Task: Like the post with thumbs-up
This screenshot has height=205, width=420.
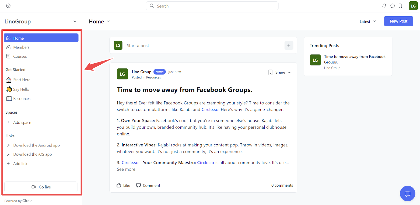Action: tap(123, 185)
